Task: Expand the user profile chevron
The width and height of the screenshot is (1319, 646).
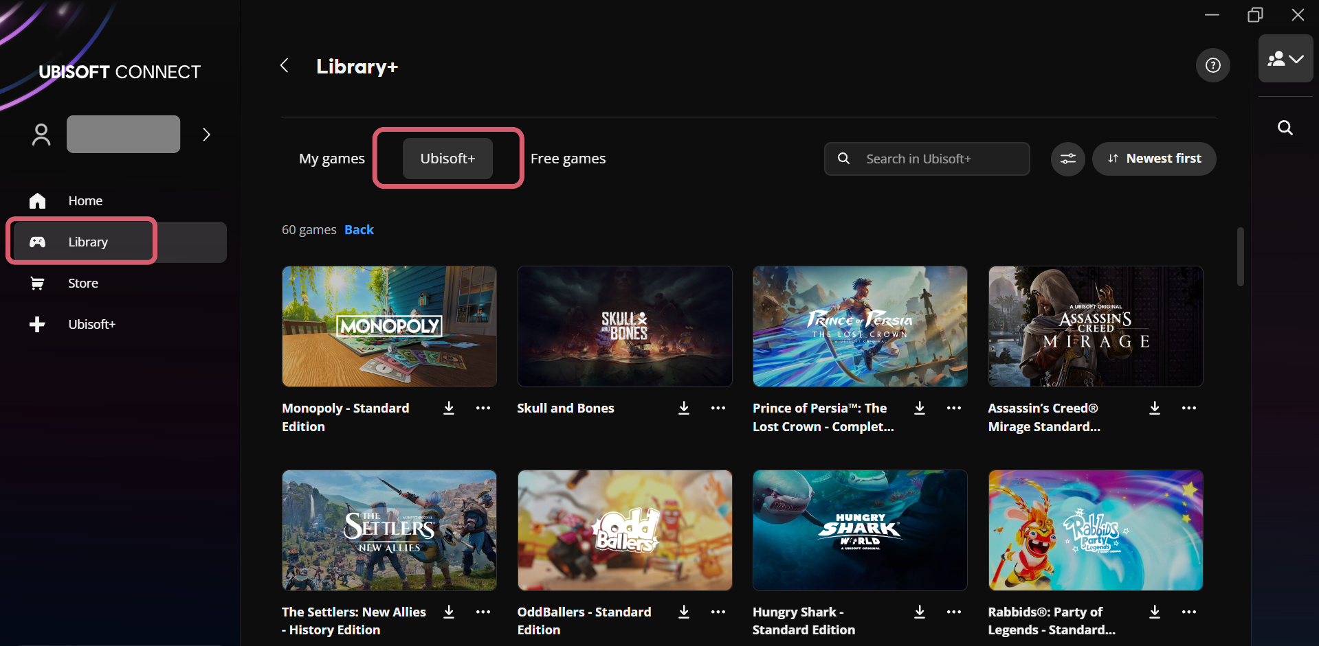Action: point(206,135)
